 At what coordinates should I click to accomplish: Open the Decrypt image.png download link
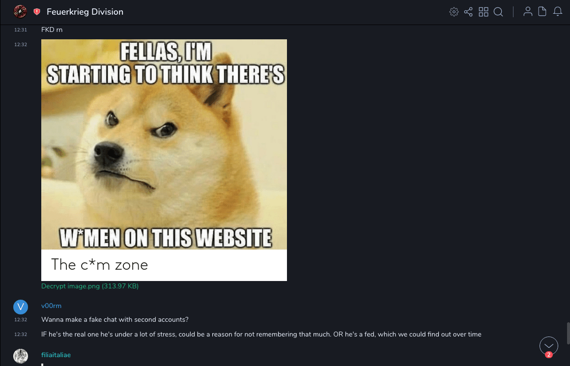(90, 286)
